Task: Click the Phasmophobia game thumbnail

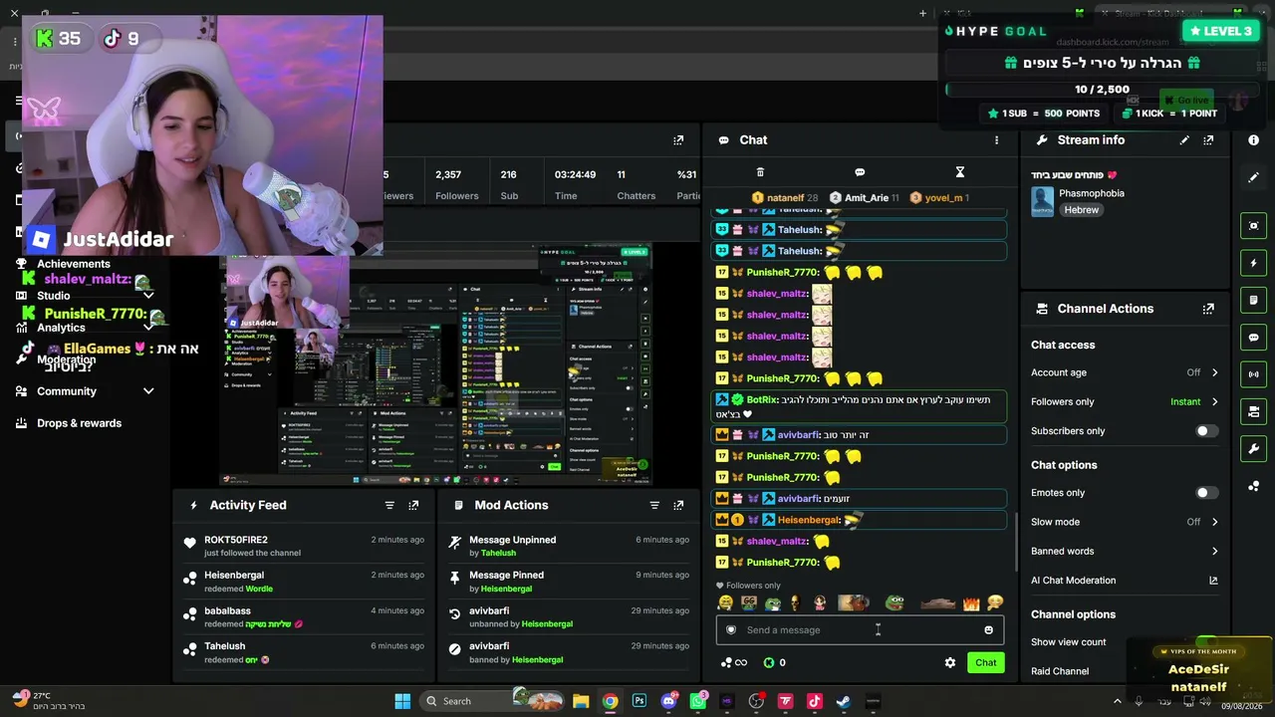Action: (x=1042, y=201)
